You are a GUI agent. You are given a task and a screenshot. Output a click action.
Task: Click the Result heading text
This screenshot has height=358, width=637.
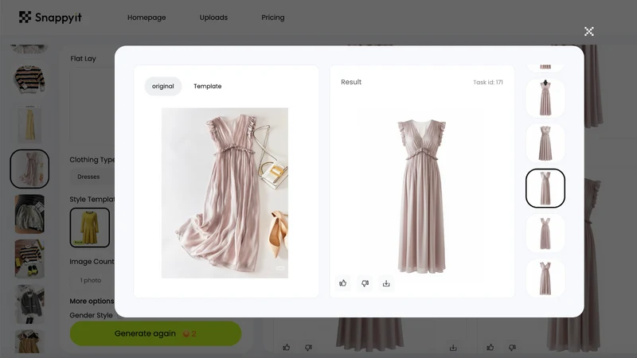[351, 82]
